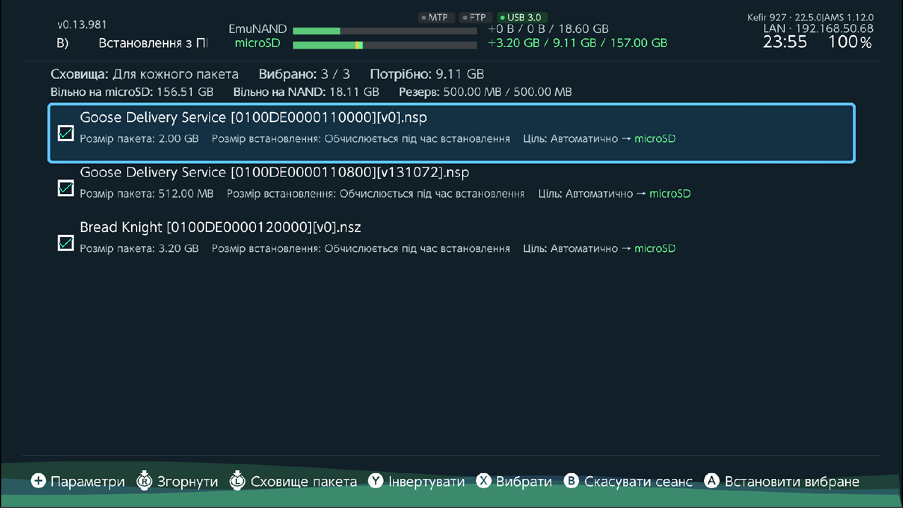Start install with Встановити вибране

(x=792, y=481)
